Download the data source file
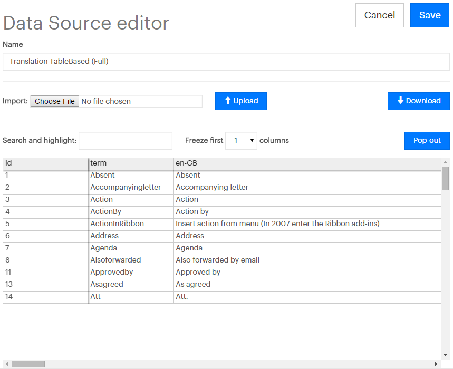This screenshot has width=453, height=369. 419,101
